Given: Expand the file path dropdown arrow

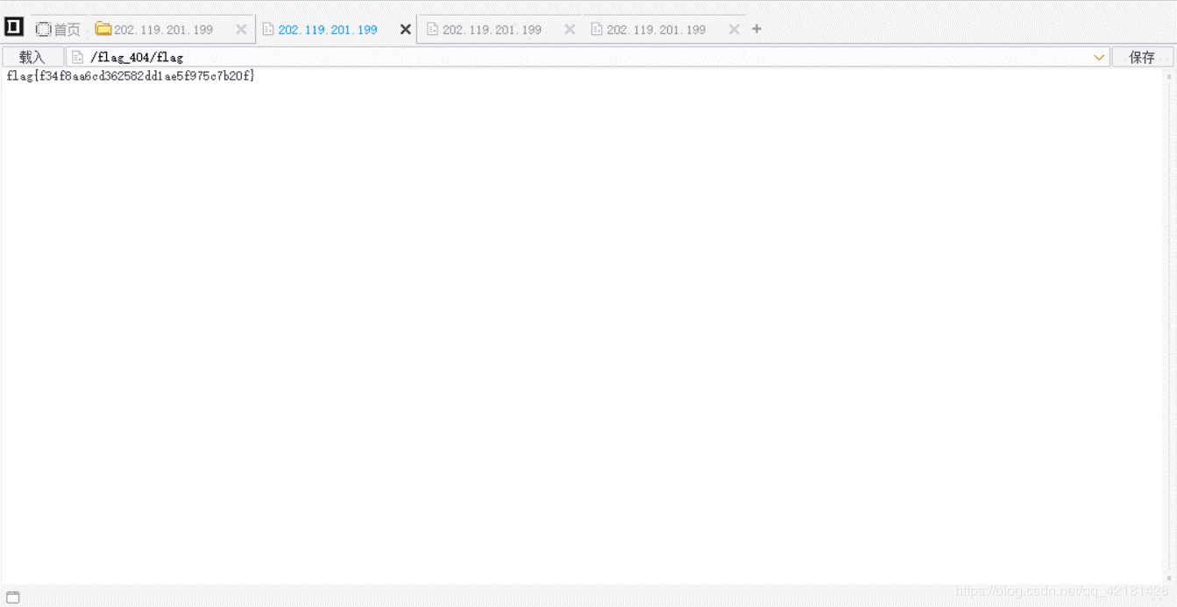Looking at the screenshot, I should pos(1099,57).
